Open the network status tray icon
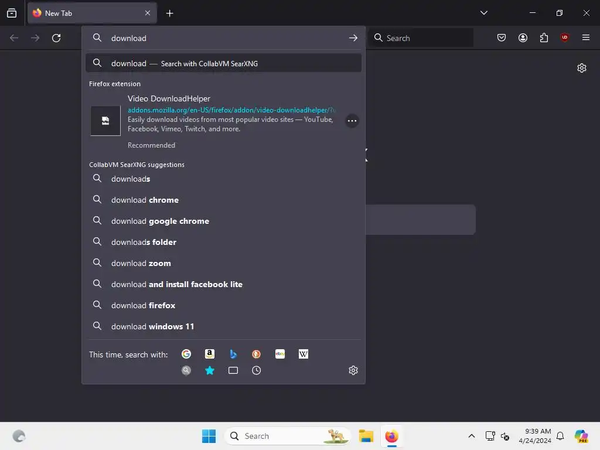Screen dimensions: 600x450 pos(490,436)
